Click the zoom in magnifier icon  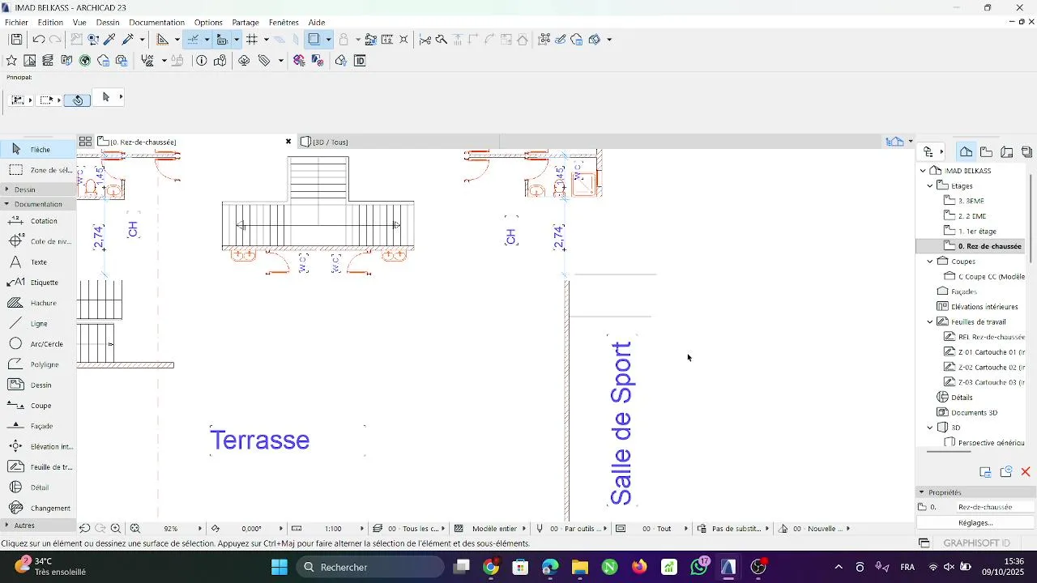coord(116,529)
